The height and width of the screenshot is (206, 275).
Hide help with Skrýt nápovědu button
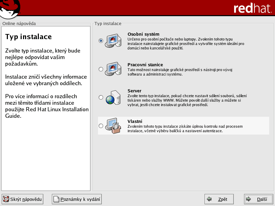click(22, 199)
